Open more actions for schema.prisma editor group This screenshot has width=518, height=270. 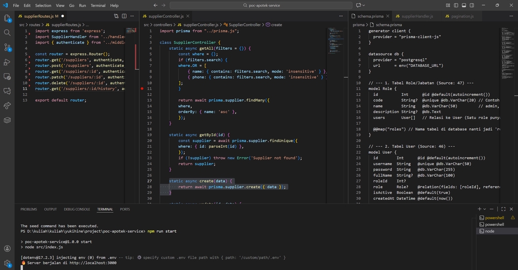510,16
